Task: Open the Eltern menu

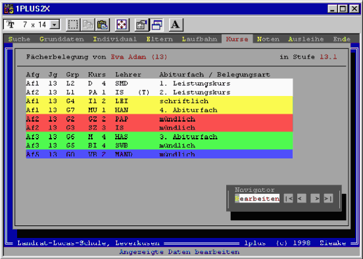Action: click(x=160, y=39)
